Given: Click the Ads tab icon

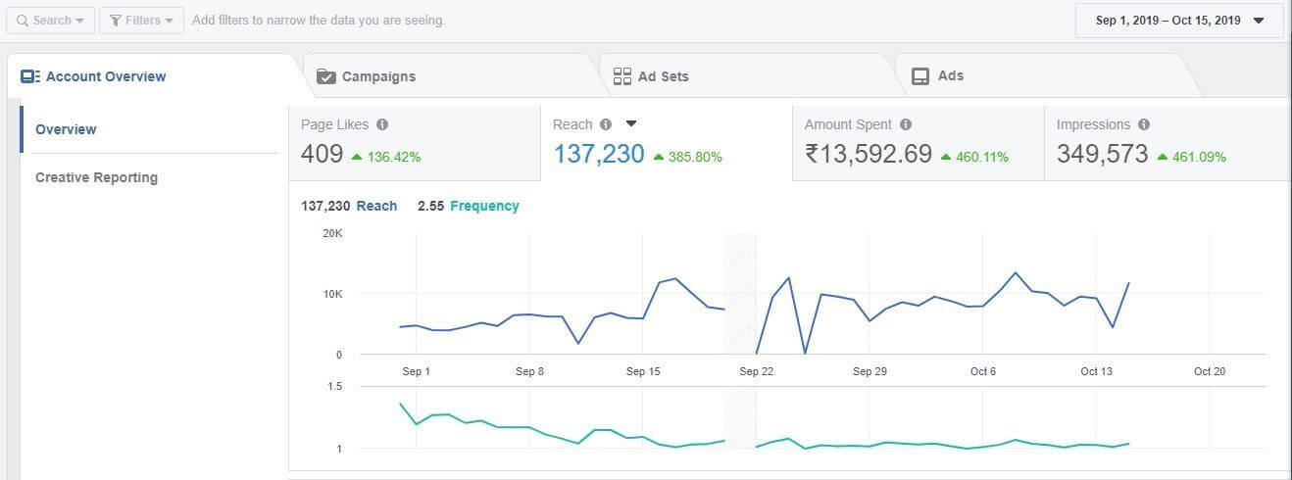Looking at the screenshot, I should click(x=920, y=76).
